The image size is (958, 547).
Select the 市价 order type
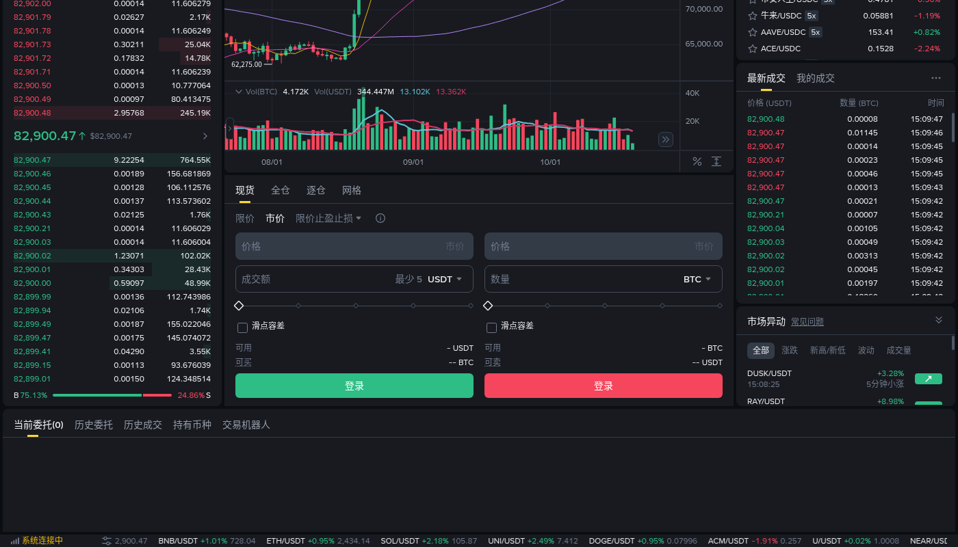(275, 218)
